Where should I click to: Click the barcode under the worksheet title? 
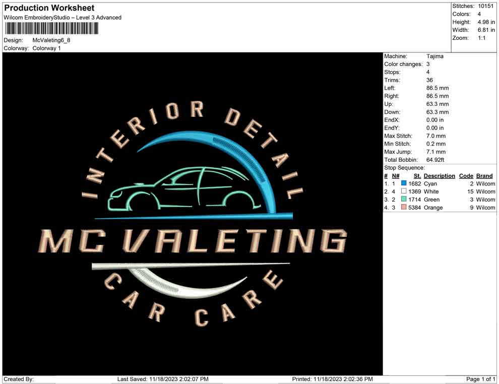(51, 29)
